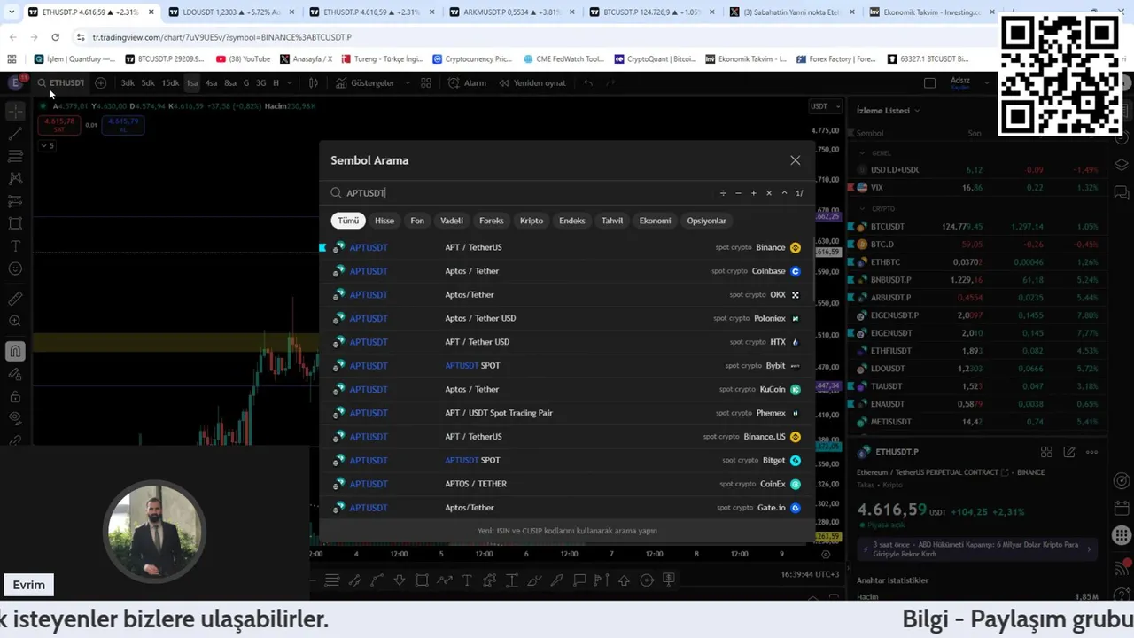
Task: Select the 3dk timeframe
Action: point(128,82)
